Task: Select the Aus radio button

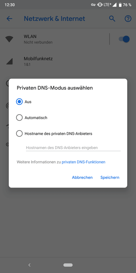Action: coord(19,102)
